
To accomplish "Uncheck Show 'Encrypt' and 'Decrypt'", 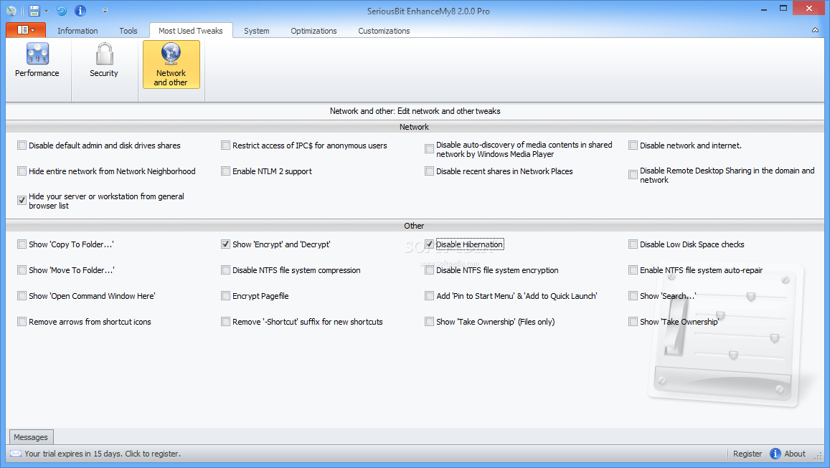I will (225, 244).
